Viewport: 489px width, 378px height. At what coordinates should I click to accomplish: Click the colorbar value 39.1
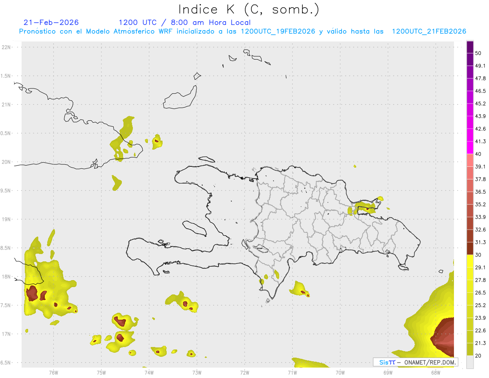pos(480,166)
